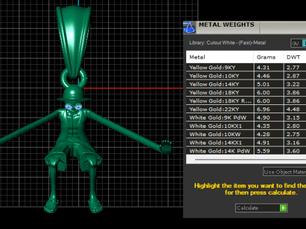Select the White Gold:14KX1 row
Viewport: 306px width, 229px height.
(x=246, y=142)
